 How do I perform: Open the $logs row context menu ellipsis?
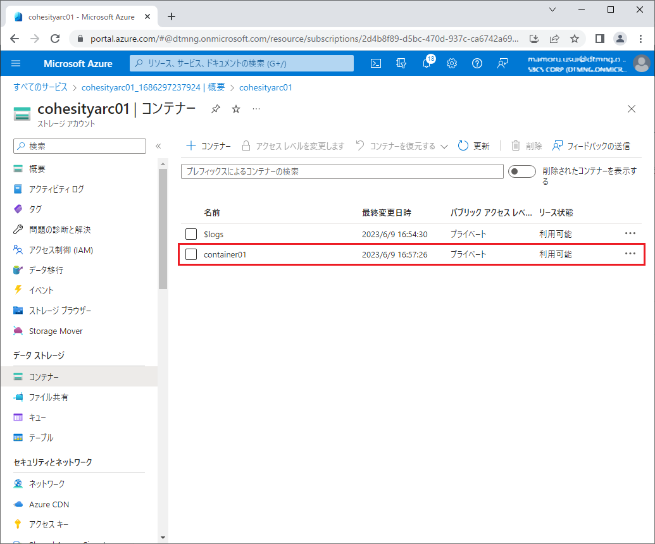[630, 233]
